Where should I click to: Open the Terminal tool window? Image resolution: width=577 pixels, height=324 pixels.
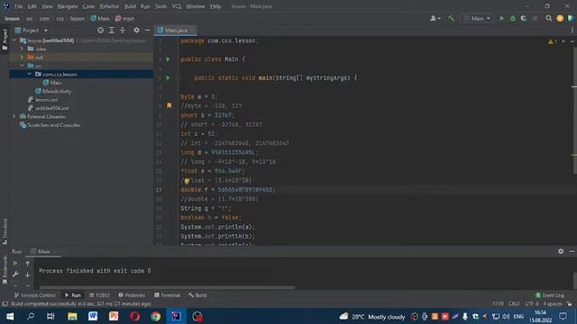(x=167, y=295)
